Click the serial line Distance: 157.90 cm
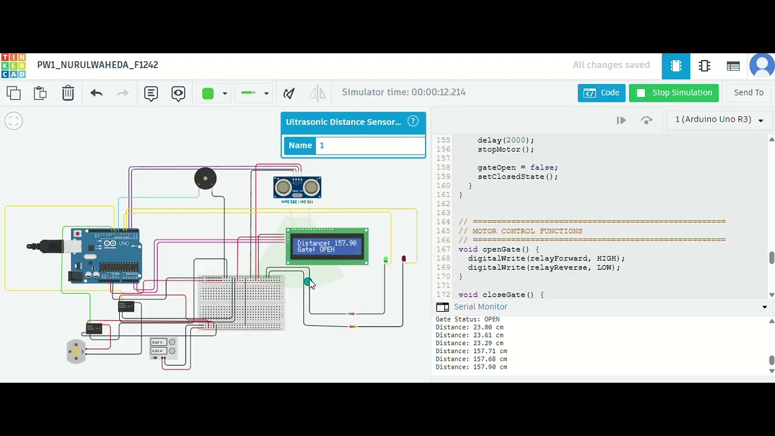Image resolution: width=775 pixels, height=436 pixels. (471, 367)
